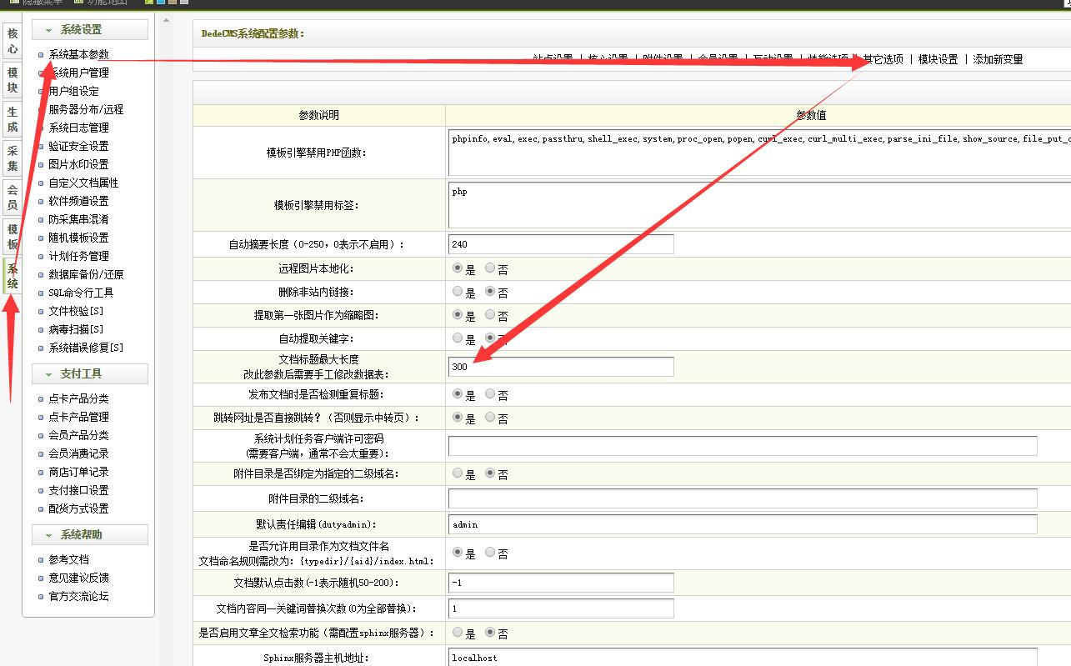The height and width of the screenshot is (666, 1071).
Task: Go to the 会员 vertical side tab
Action: pyautogui.click(x=13, y=198)
